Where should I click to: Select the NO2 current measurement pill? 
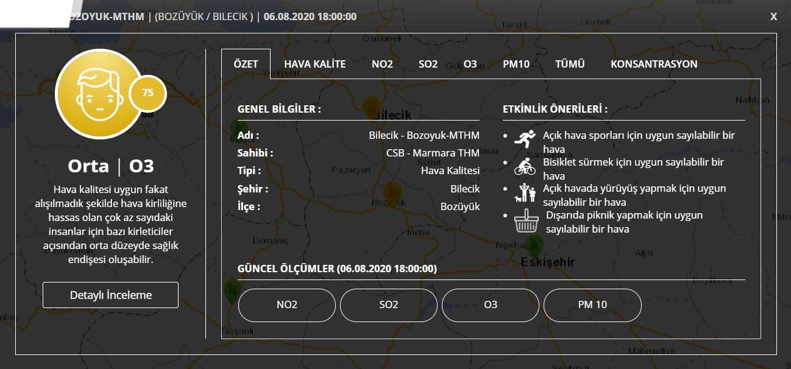287,304
